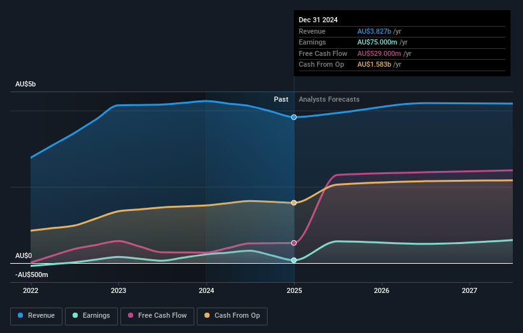Image resolution: width=523 pixels, height=333 pixels.
Task: Click the 2024 x-axis label
Action: point(206,291)
